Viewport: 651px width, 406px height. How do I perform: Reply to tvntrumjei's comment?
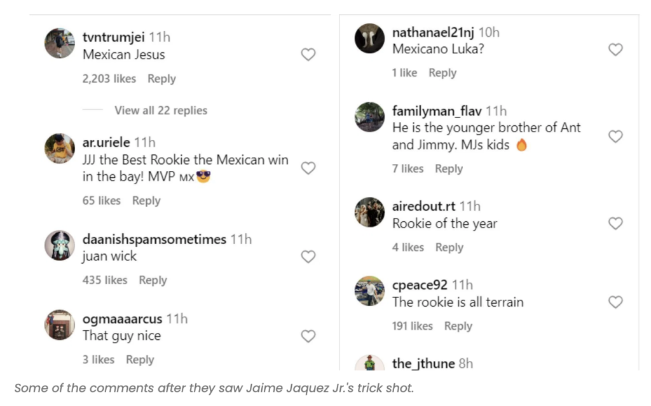(161, 79)
